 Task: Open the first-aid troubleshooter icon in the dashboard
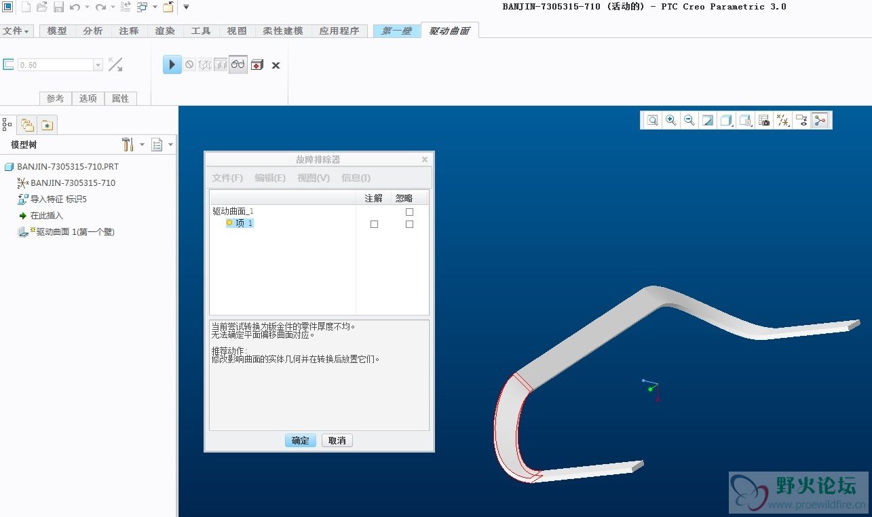click(x=257, y=65)
